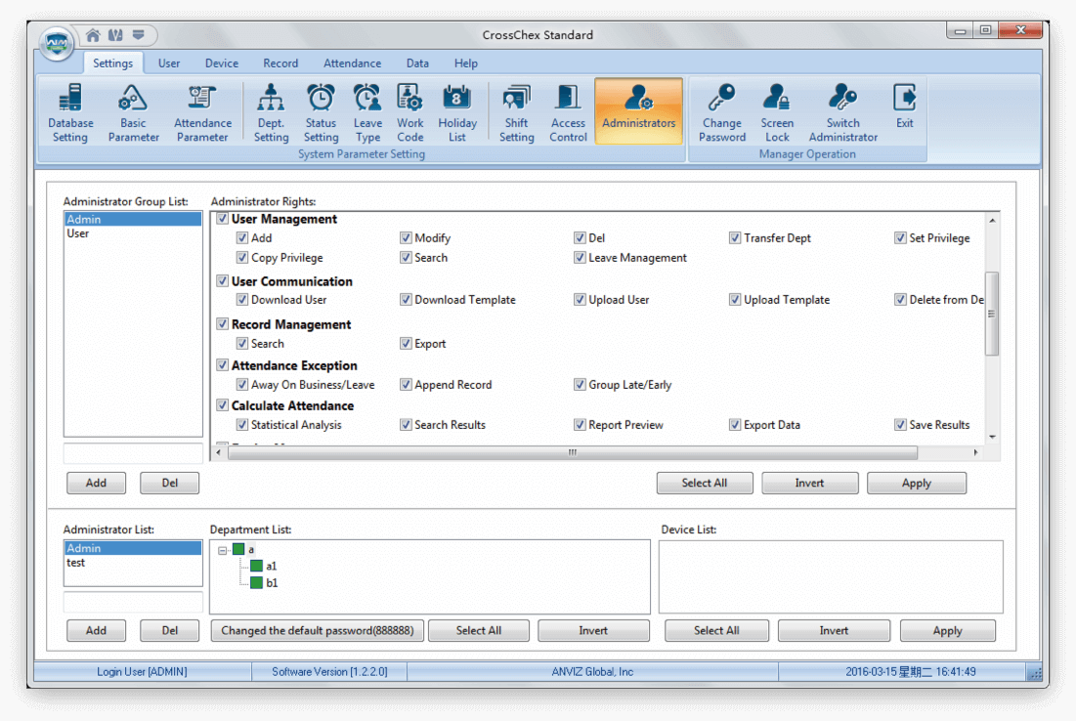Uncheck the Modify permission checkbox
This screenshot has height=721, width=1076.
point(406,237)
